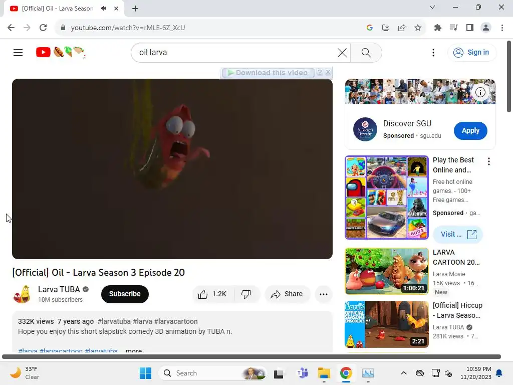Open Task View on taskbar
This screenshot has height=385, width=513.
point(279,373)
